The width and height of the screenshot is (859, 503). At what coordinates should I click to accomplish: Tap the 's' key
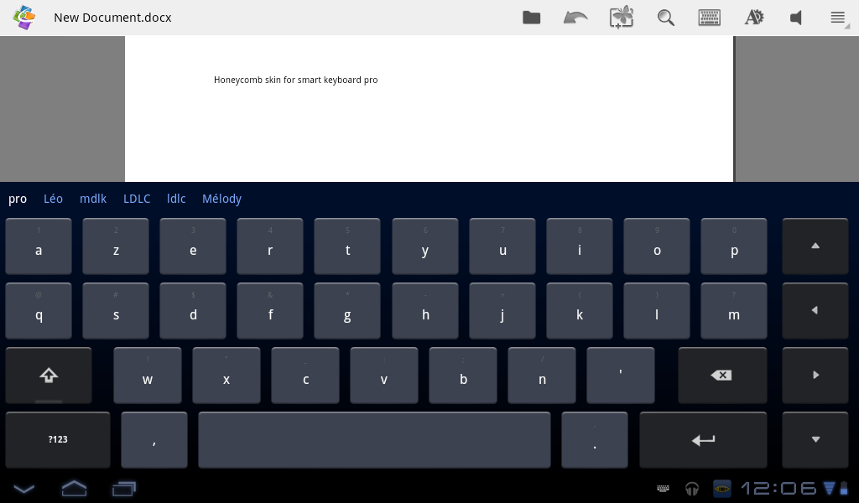pyautogui.click(x=116, y=311)
